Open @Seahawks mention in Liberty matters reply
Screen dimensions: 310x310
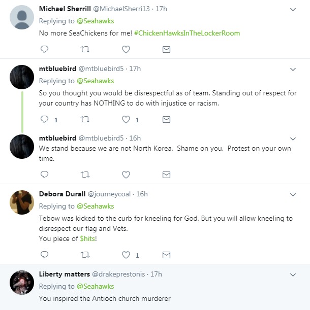pos(95,286)
